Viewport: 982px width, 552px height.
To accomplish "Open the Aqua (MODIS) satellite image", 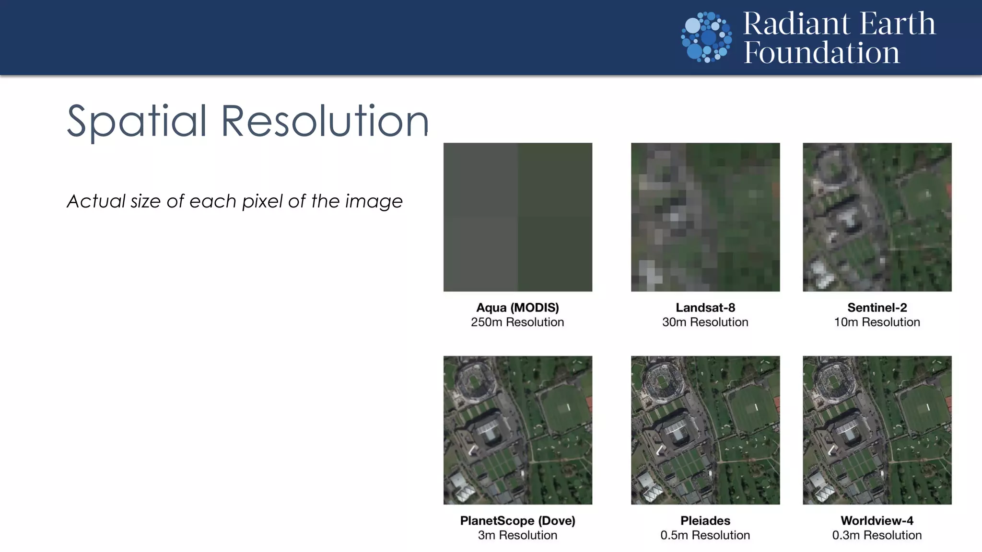I will pyautogui.click(x=518, y=217).
